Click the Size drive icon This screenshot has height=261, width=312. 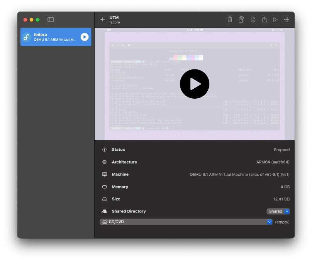[105, 199]
